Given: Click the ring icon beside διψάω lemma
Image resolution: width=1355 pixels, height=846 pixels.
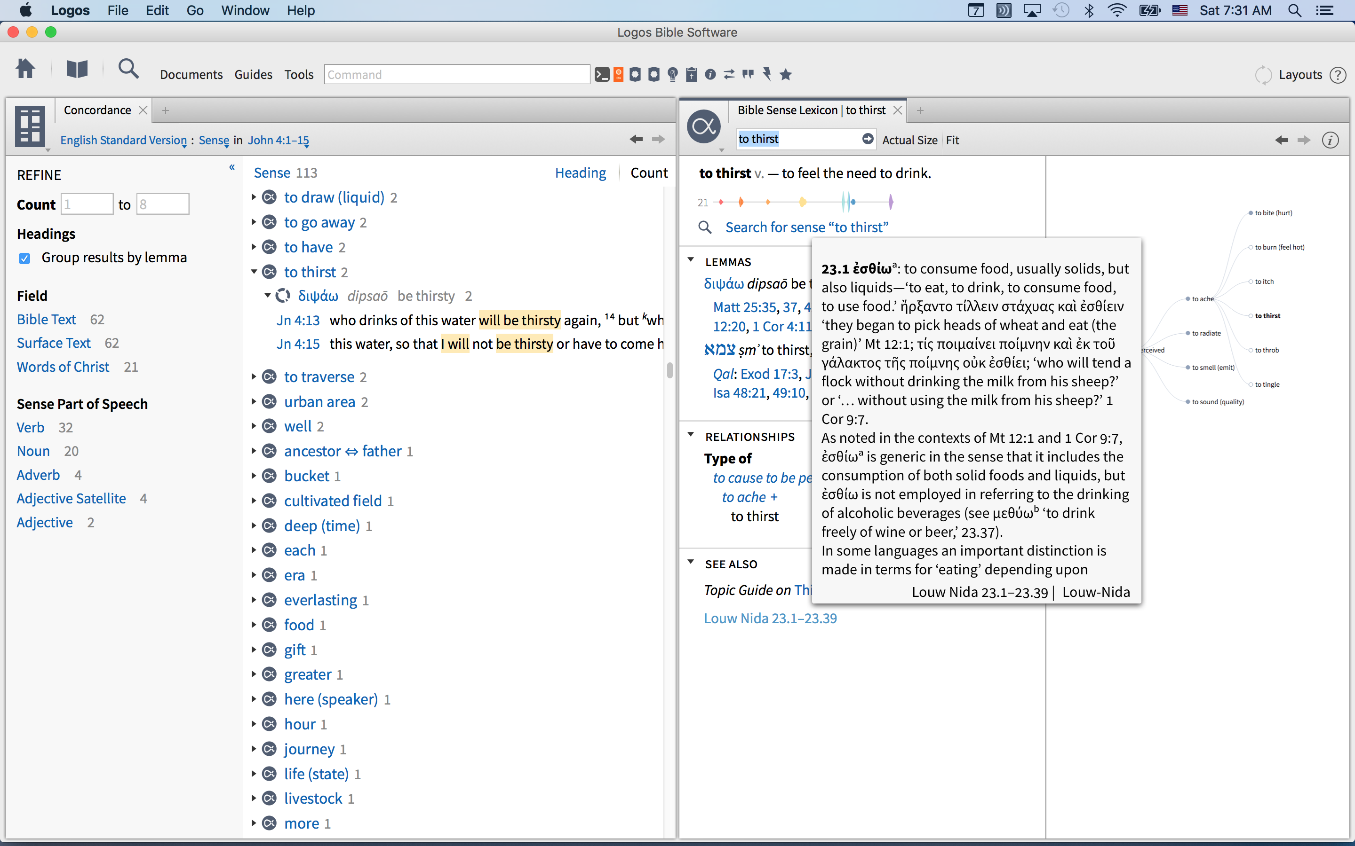Looking at the screenshot, I should (x=283, y=296).
